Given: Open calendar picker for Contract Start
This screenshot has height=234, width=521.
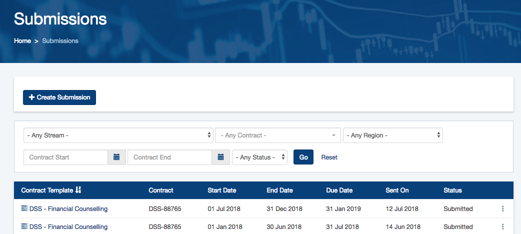Looking at the screenshot, I should click(116, 157).
